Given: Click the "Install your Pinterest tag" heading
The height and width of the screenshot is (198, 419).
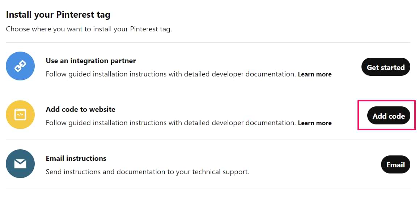Looking at the screenshot, I should [x=58, y=15].
